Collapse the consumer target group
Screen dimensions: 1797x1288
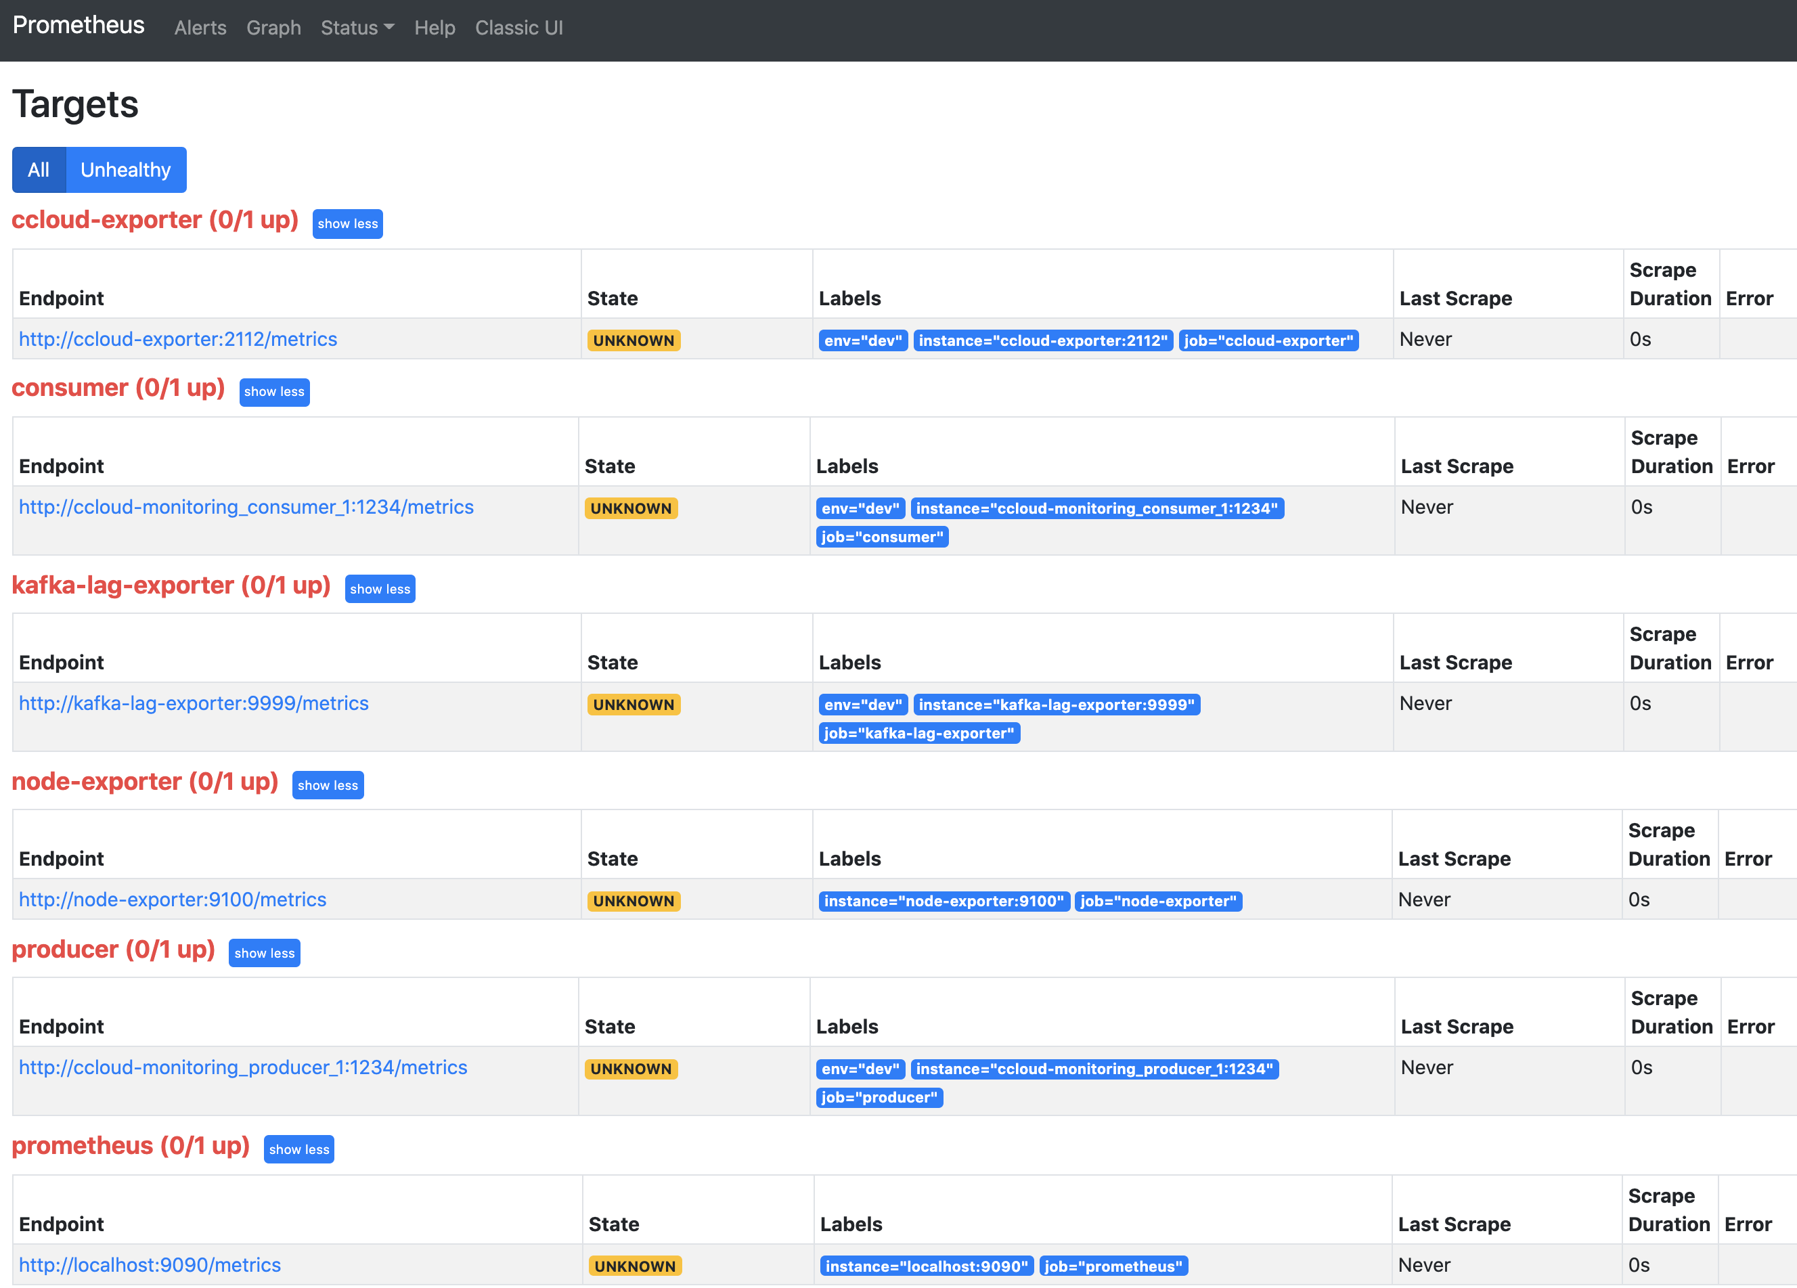point(274,392)
